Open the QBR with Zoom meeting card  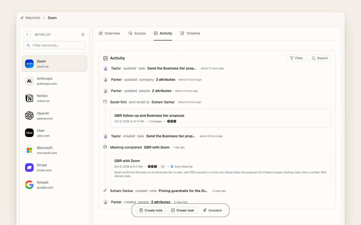(221, 168)
